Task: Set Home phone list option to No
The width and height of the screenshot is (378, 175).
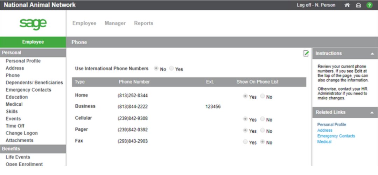Action: (262, 97)
